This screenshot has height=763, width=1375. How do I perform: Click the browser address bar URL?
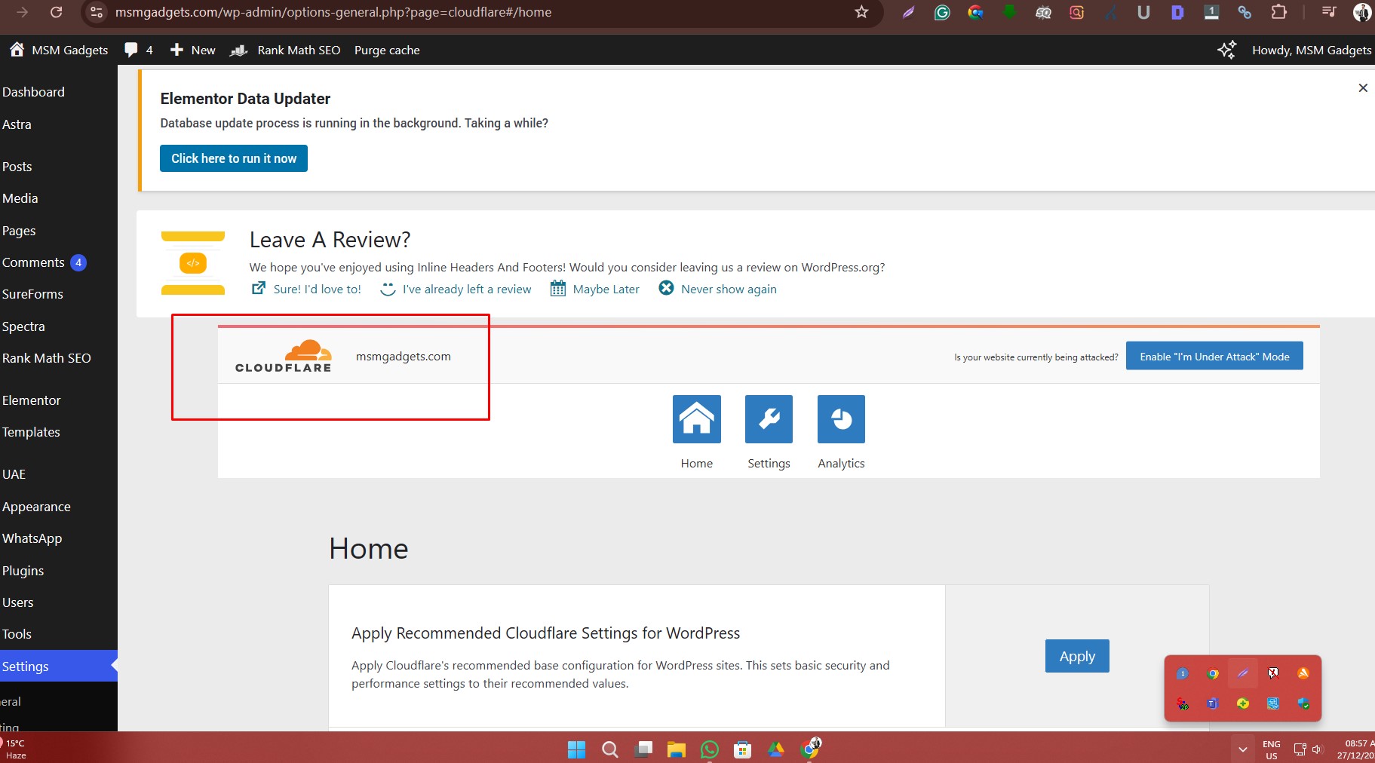[x=333, y=12]
